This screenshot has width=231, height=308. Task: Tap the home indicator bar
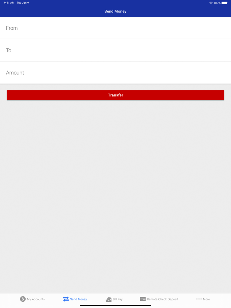pyautogui.click(x=115, y=305)
